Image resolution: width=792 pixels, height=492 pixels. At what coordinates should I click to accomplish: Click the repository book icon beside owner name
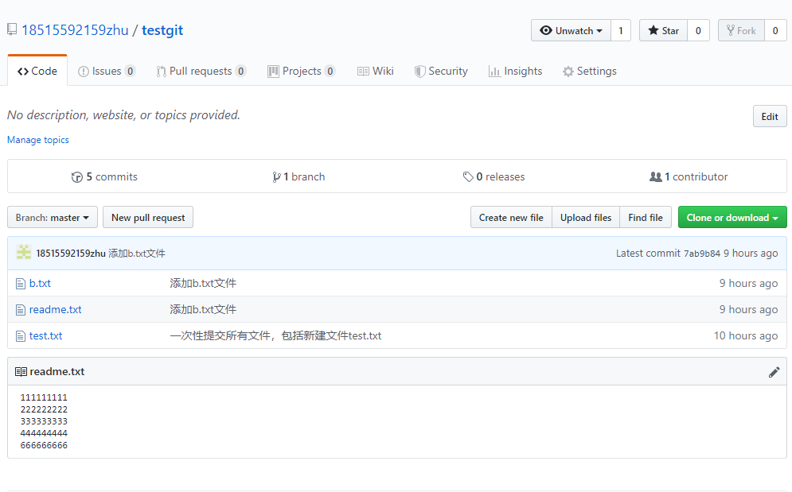click(12, 29)
